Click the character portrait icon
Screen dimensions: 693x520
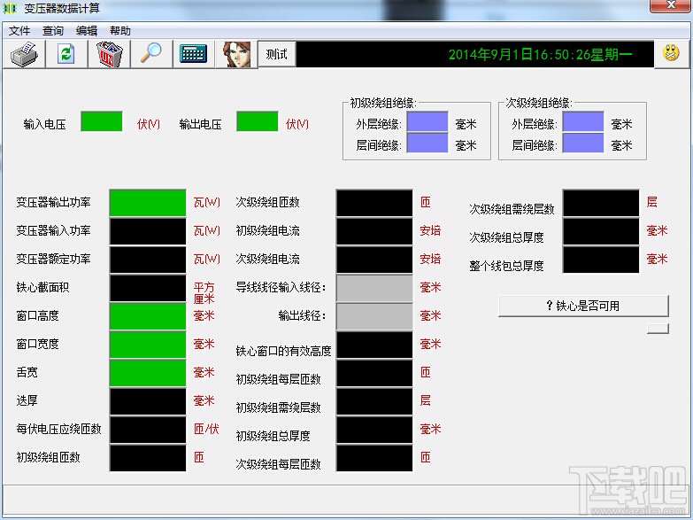(x=236, y=54)
